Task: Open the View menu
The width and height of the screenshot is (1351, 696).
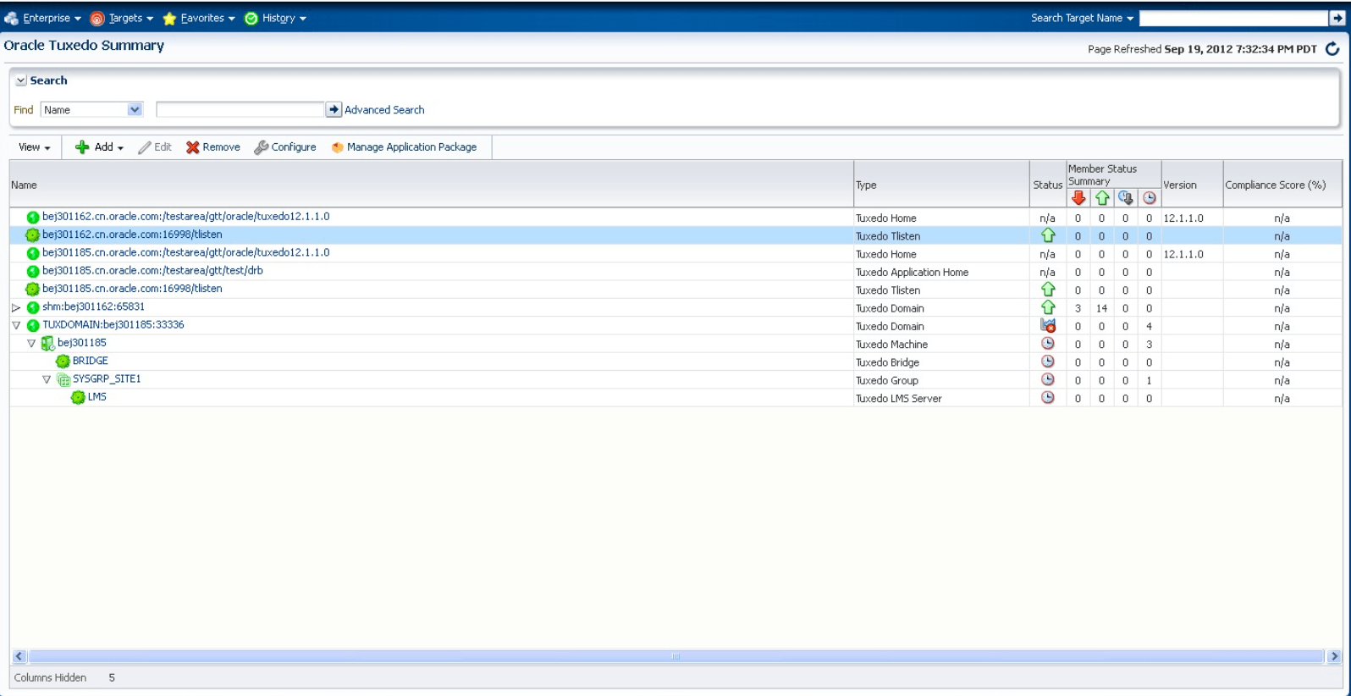Action: pos(35,147)
